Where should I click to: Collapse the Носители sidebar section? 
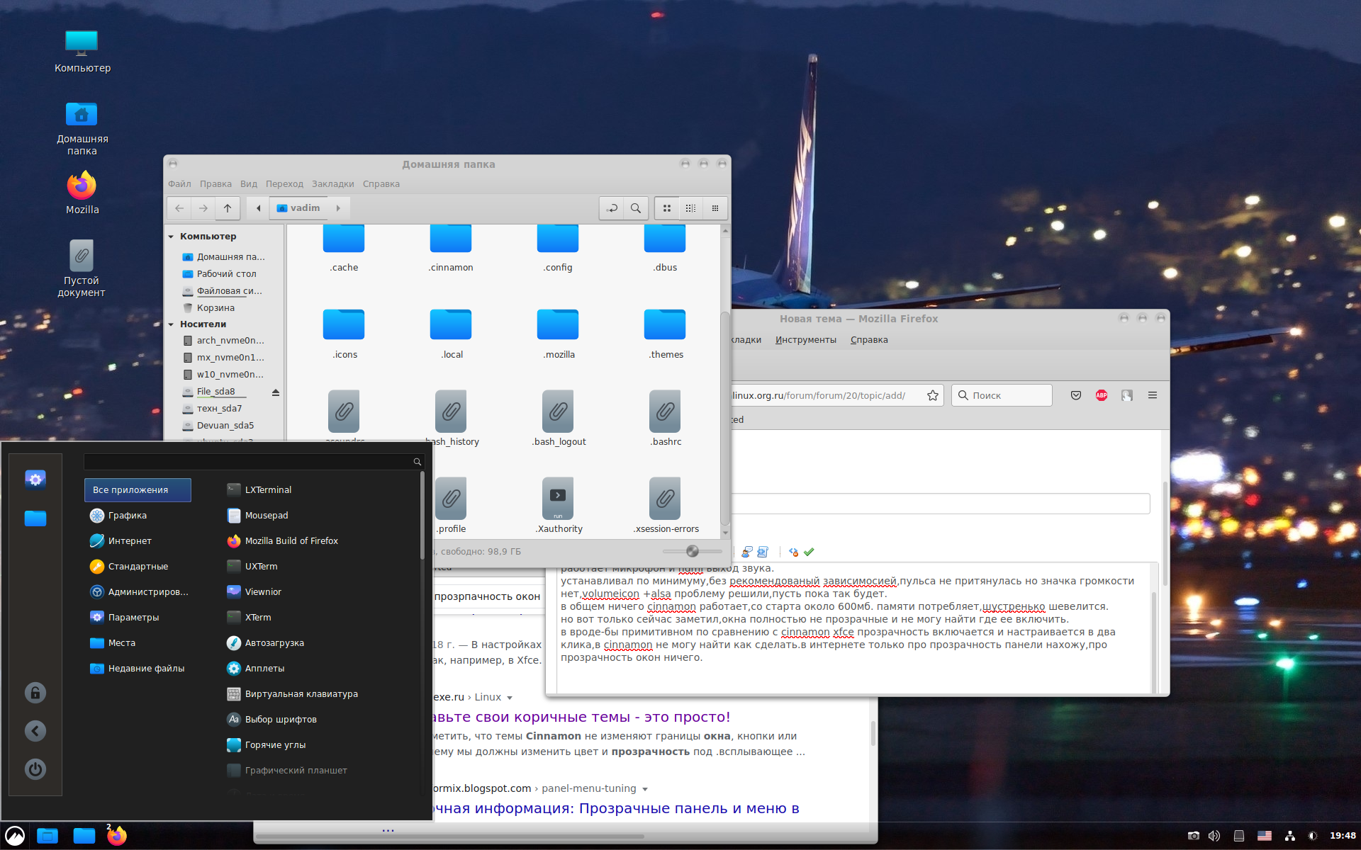(172, 324)
